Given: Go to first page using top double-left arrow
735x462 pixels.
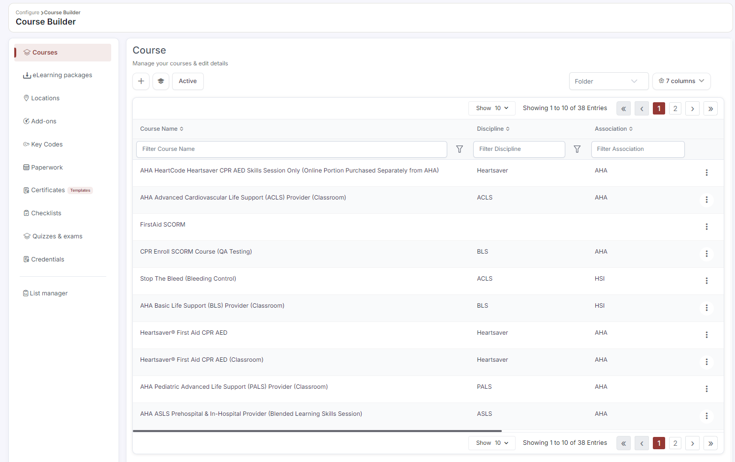Looking at the screenshot, I should coord(623,109).
